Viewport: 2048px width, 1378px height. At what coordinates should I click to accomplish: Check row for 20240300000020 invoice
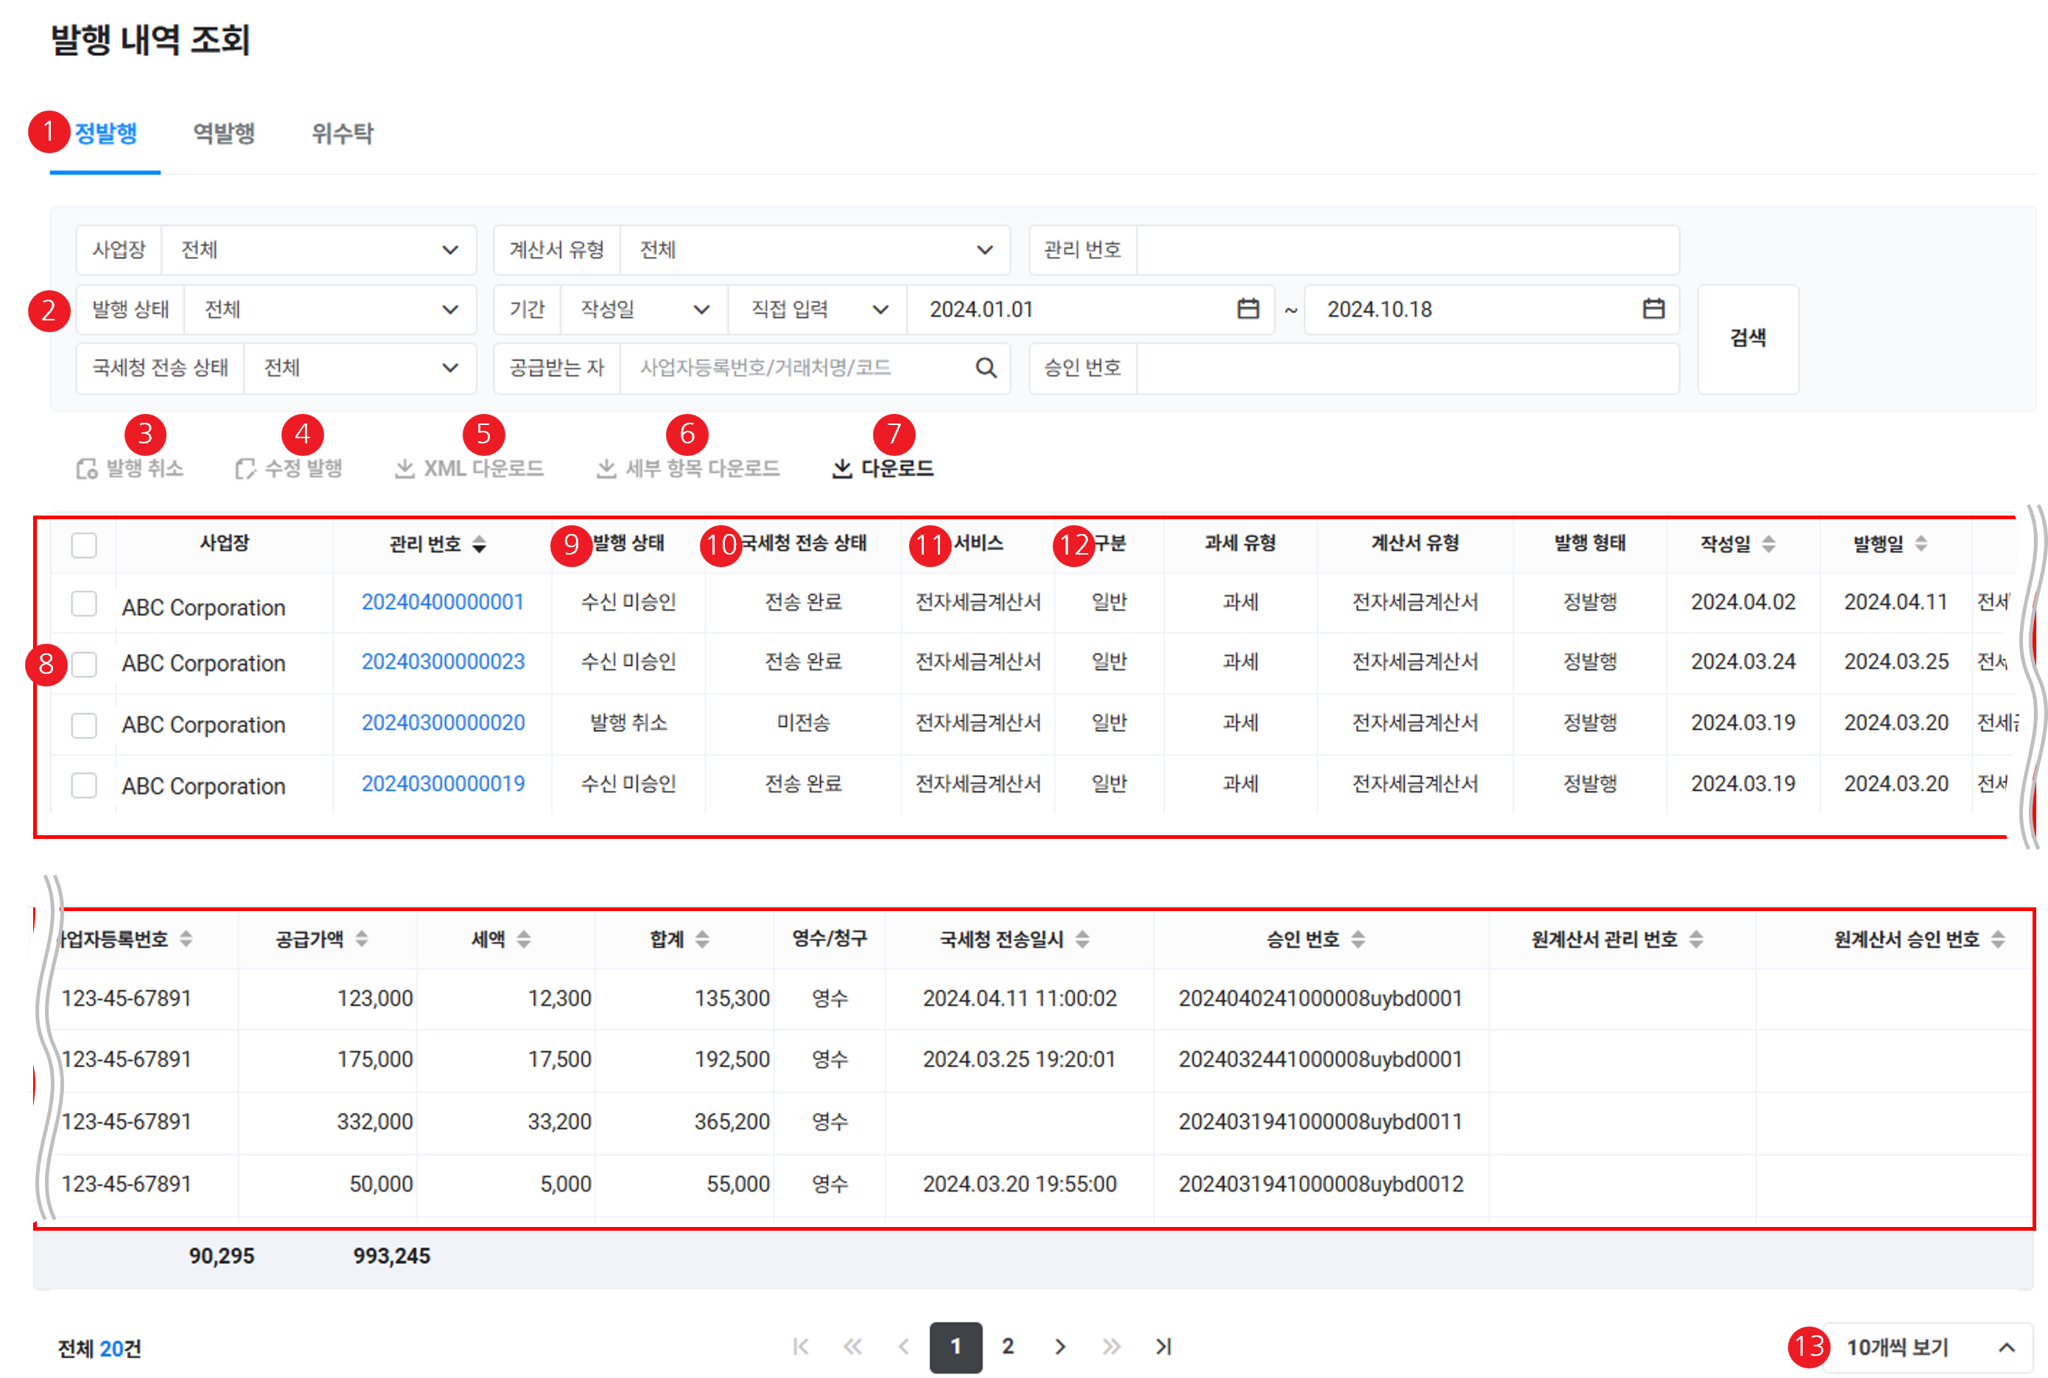(x=83, y=725)
